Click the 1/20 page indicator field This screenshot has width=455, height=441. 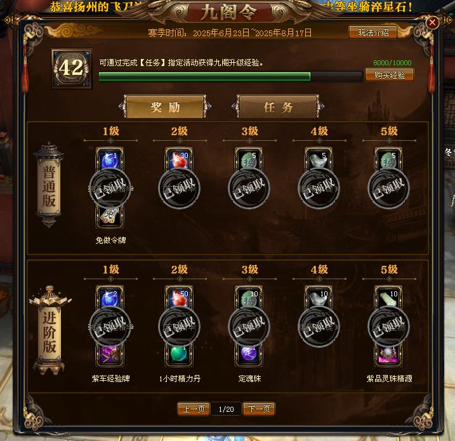click(226, 409)
